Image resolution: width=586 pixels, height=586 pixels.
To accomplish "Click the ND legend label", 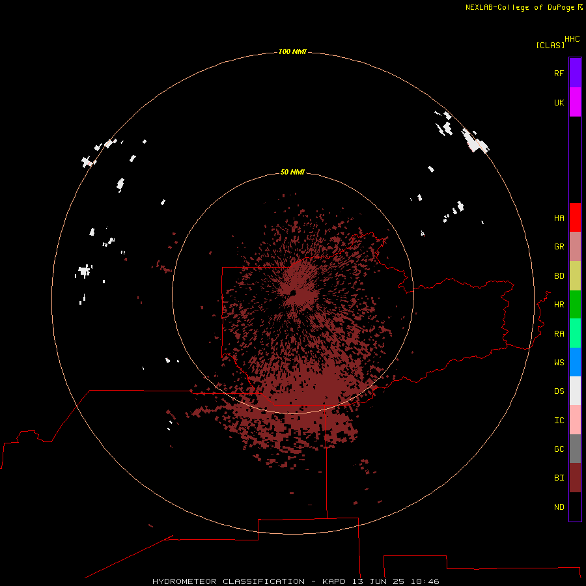I will click(x=559, y=507).
